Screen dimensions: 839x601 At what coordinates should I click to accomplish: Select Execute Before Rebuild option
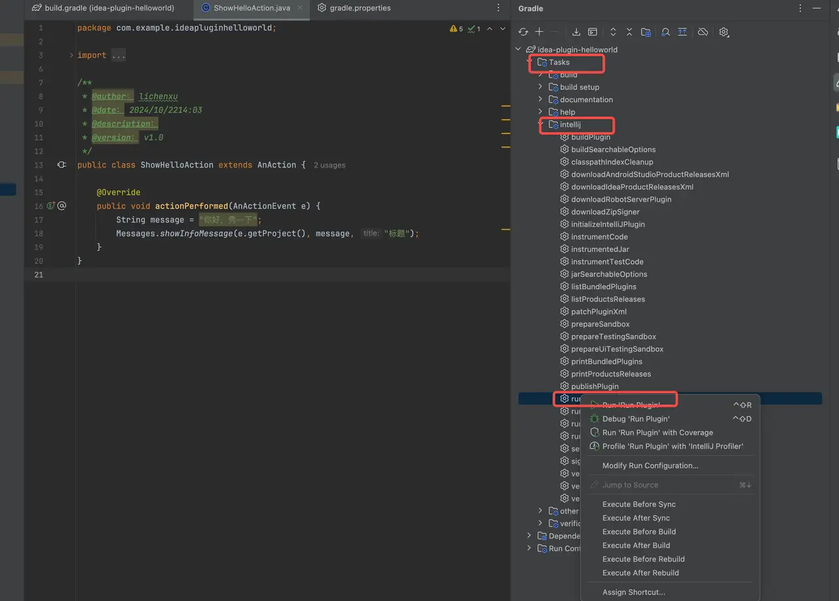(x=670, y=559)
